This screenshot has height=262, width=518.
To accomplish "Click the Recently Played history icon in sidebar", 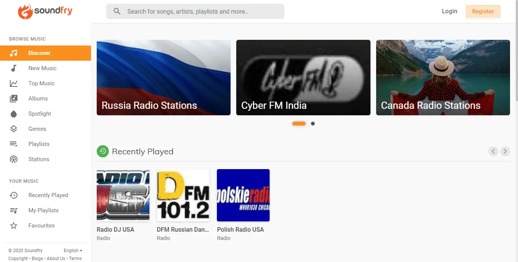I will tap(14, 195).
